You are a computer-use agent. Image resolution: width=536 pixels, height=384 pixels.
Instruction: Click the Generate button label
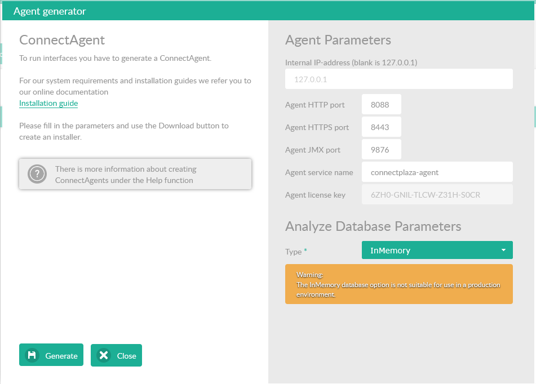click(x=61, y=356)
